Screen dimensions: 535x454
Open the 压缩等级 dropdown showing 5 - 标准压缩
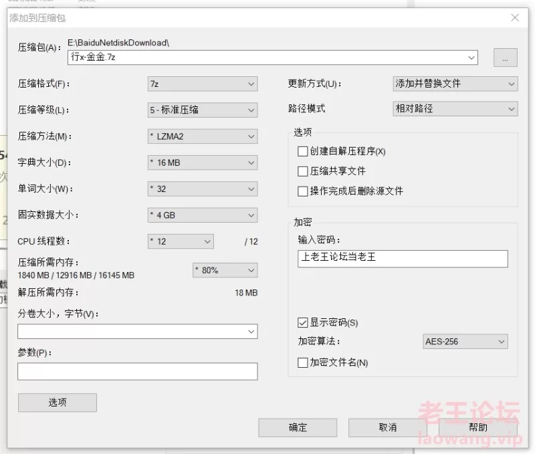[x=203, y=110]
